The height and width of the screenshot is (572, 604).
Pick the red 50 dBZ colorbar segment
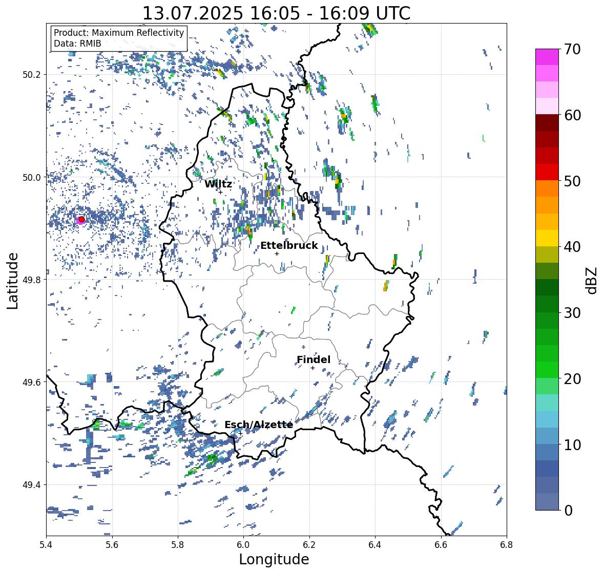tap(547, 172)
